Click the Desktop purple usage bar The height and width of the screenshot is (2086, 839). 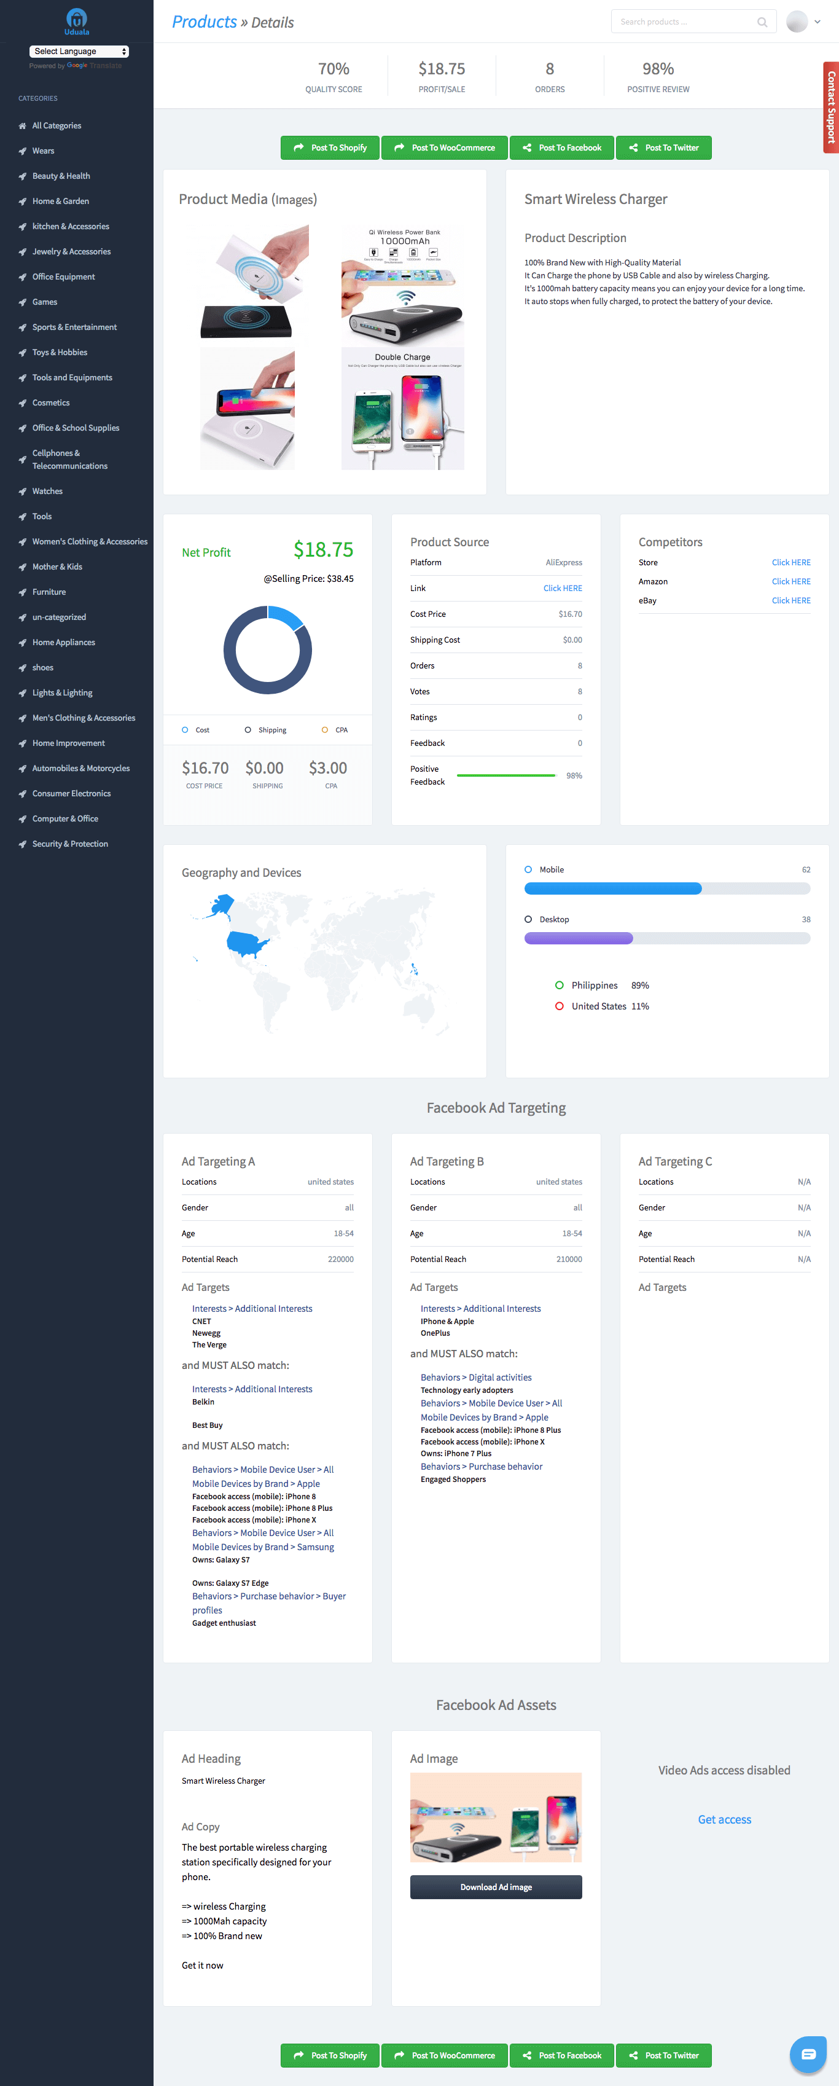pyautogui.click(x=578, y=938)
